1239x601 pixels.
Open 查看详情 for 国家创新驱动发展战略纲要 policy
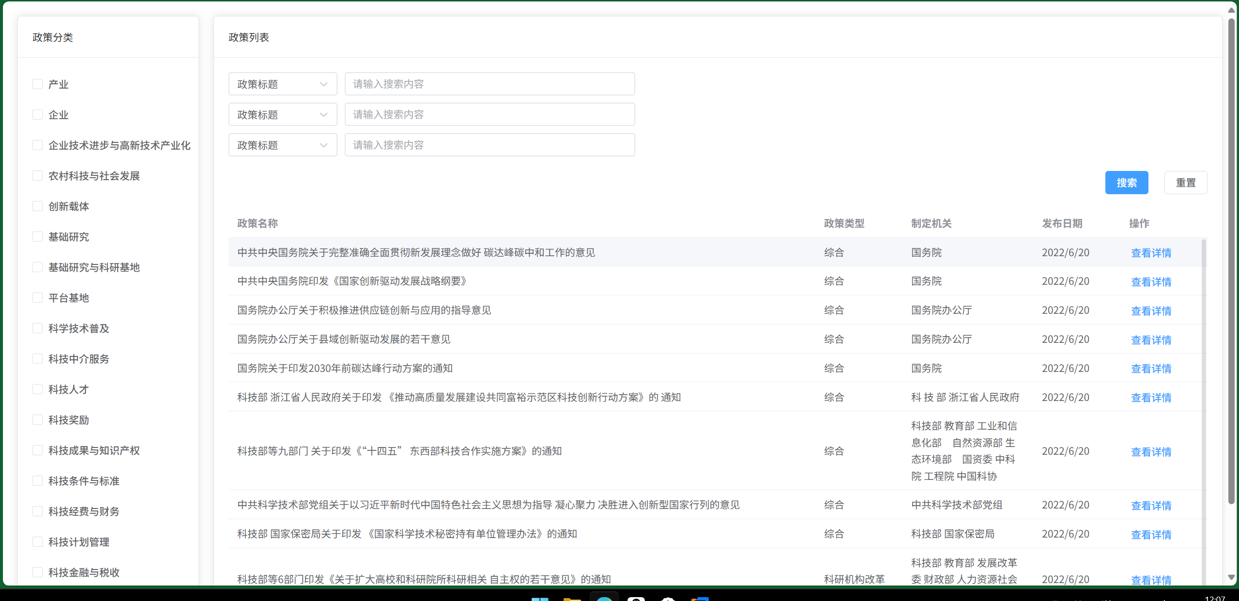pyautogui.click(x=1151, y=282)
